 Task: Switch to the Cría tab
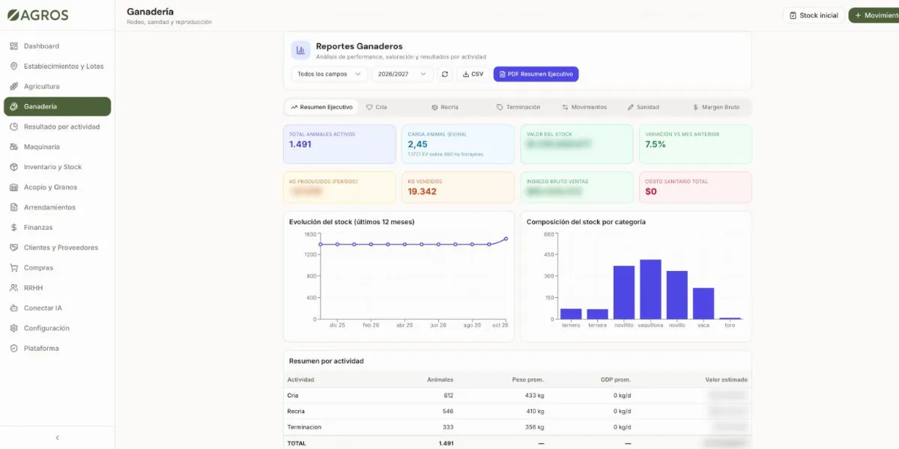click(x=377, y=107)
